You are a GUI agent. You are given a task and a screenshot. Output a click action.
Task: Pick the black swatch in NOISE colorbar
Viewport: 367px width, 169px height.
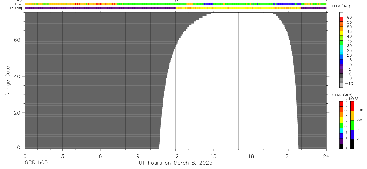(x=352, y=144)
